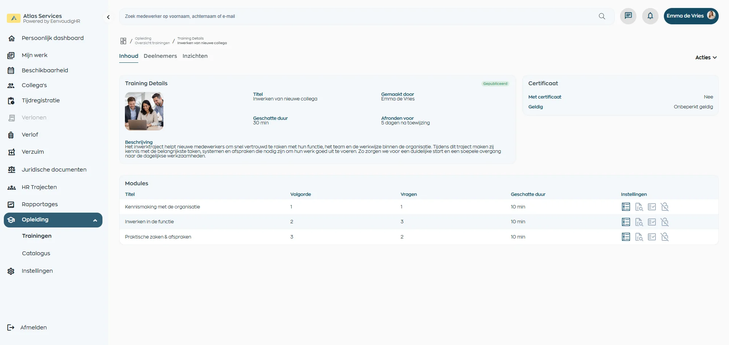Click the employee search input field

click(x=358, y=16)
